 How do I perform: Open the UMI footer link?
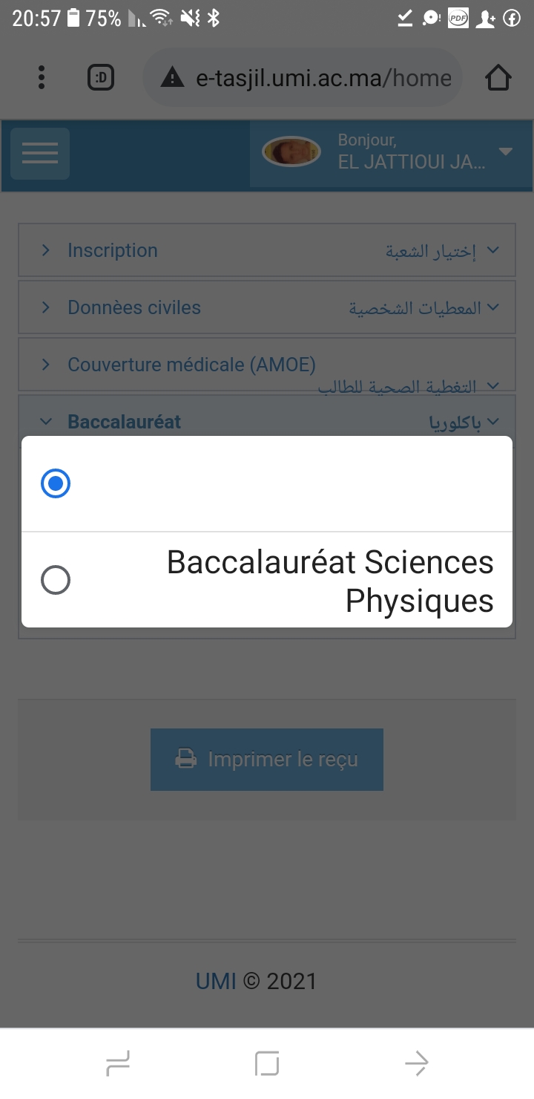click(215, 981)
